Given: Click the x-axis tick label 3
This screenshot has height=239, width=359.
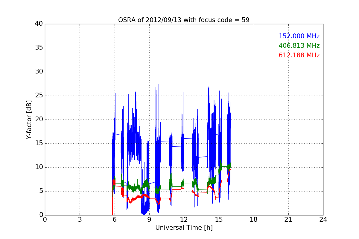Looking at the screenshot, I should pos(80,220).
